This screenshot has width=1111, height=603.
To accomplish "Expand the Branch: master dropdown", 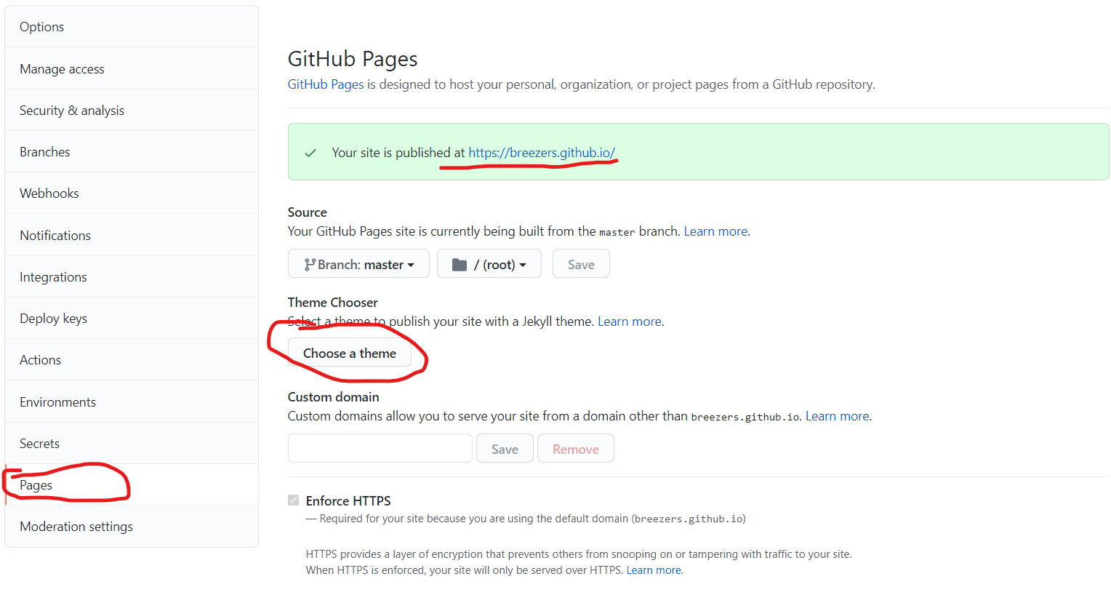I will click(x=358, y=264).
